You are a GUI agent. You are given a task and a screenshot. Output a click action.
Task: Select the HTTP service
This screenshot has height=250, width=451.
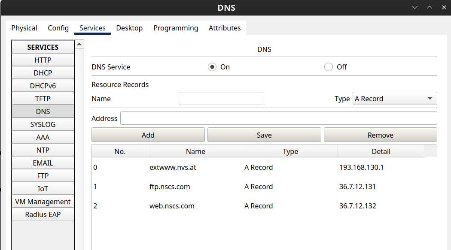[x=43, y=60]
